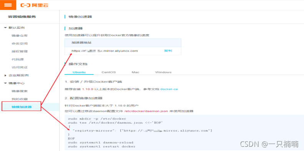Viewport: 304px width, 151px height.
Task: Click the Aliyun 阿里云 logo
Action: 34,5
